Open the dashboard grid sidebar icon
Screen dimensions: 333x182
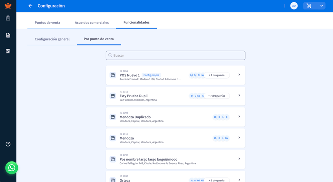point(8,51)
